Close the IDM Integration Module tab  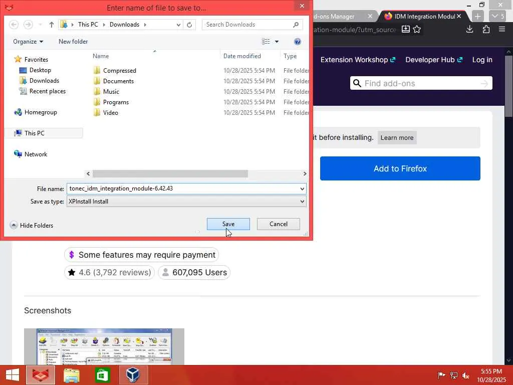coord(459,16)
